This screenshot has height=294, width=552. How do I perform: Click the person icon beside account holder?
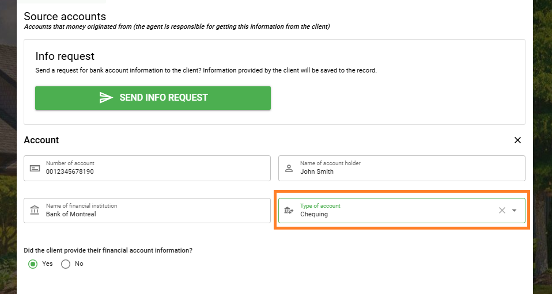click(289, 168)
